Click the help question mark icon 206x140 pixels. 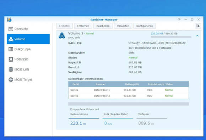(x=179, y=20)
